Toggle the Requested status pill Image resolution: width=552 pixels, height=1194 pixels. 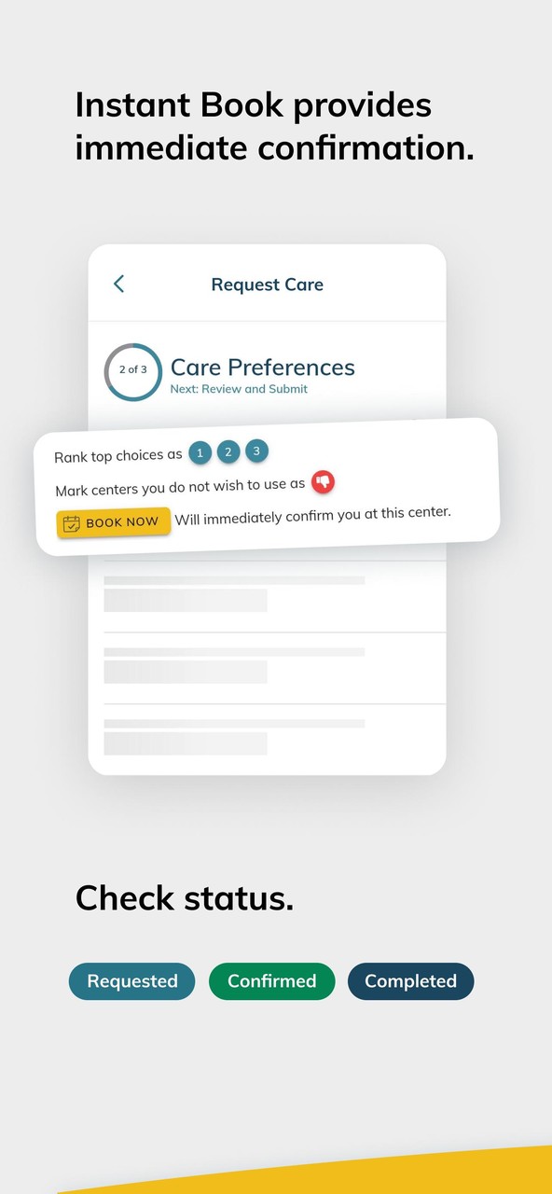[x=131, y=981]
